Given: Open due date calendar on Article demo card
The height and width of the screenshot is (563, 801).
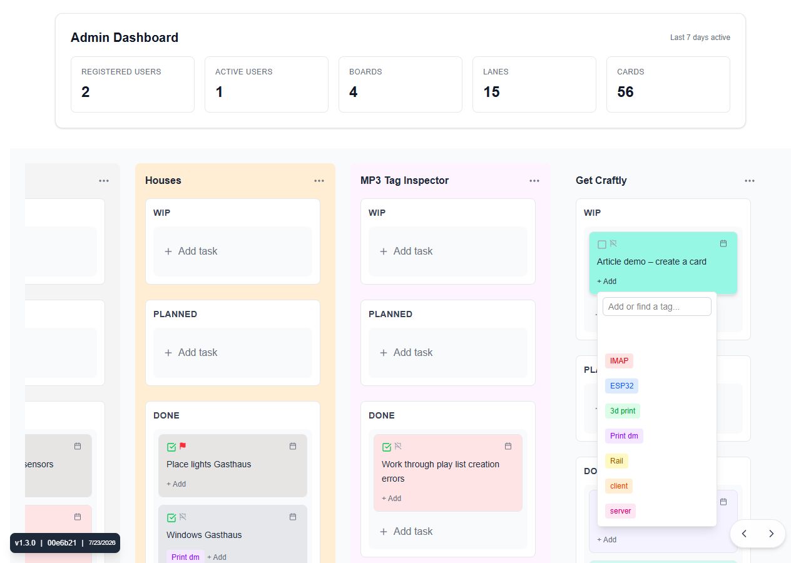Looking at the screenshot, I should coord(723,243).
